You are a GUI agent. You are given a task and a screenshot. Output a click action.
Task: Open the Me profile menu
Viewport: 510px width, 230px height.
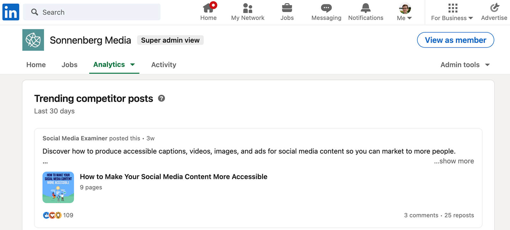pyautogui.click(x=404, y=12)
